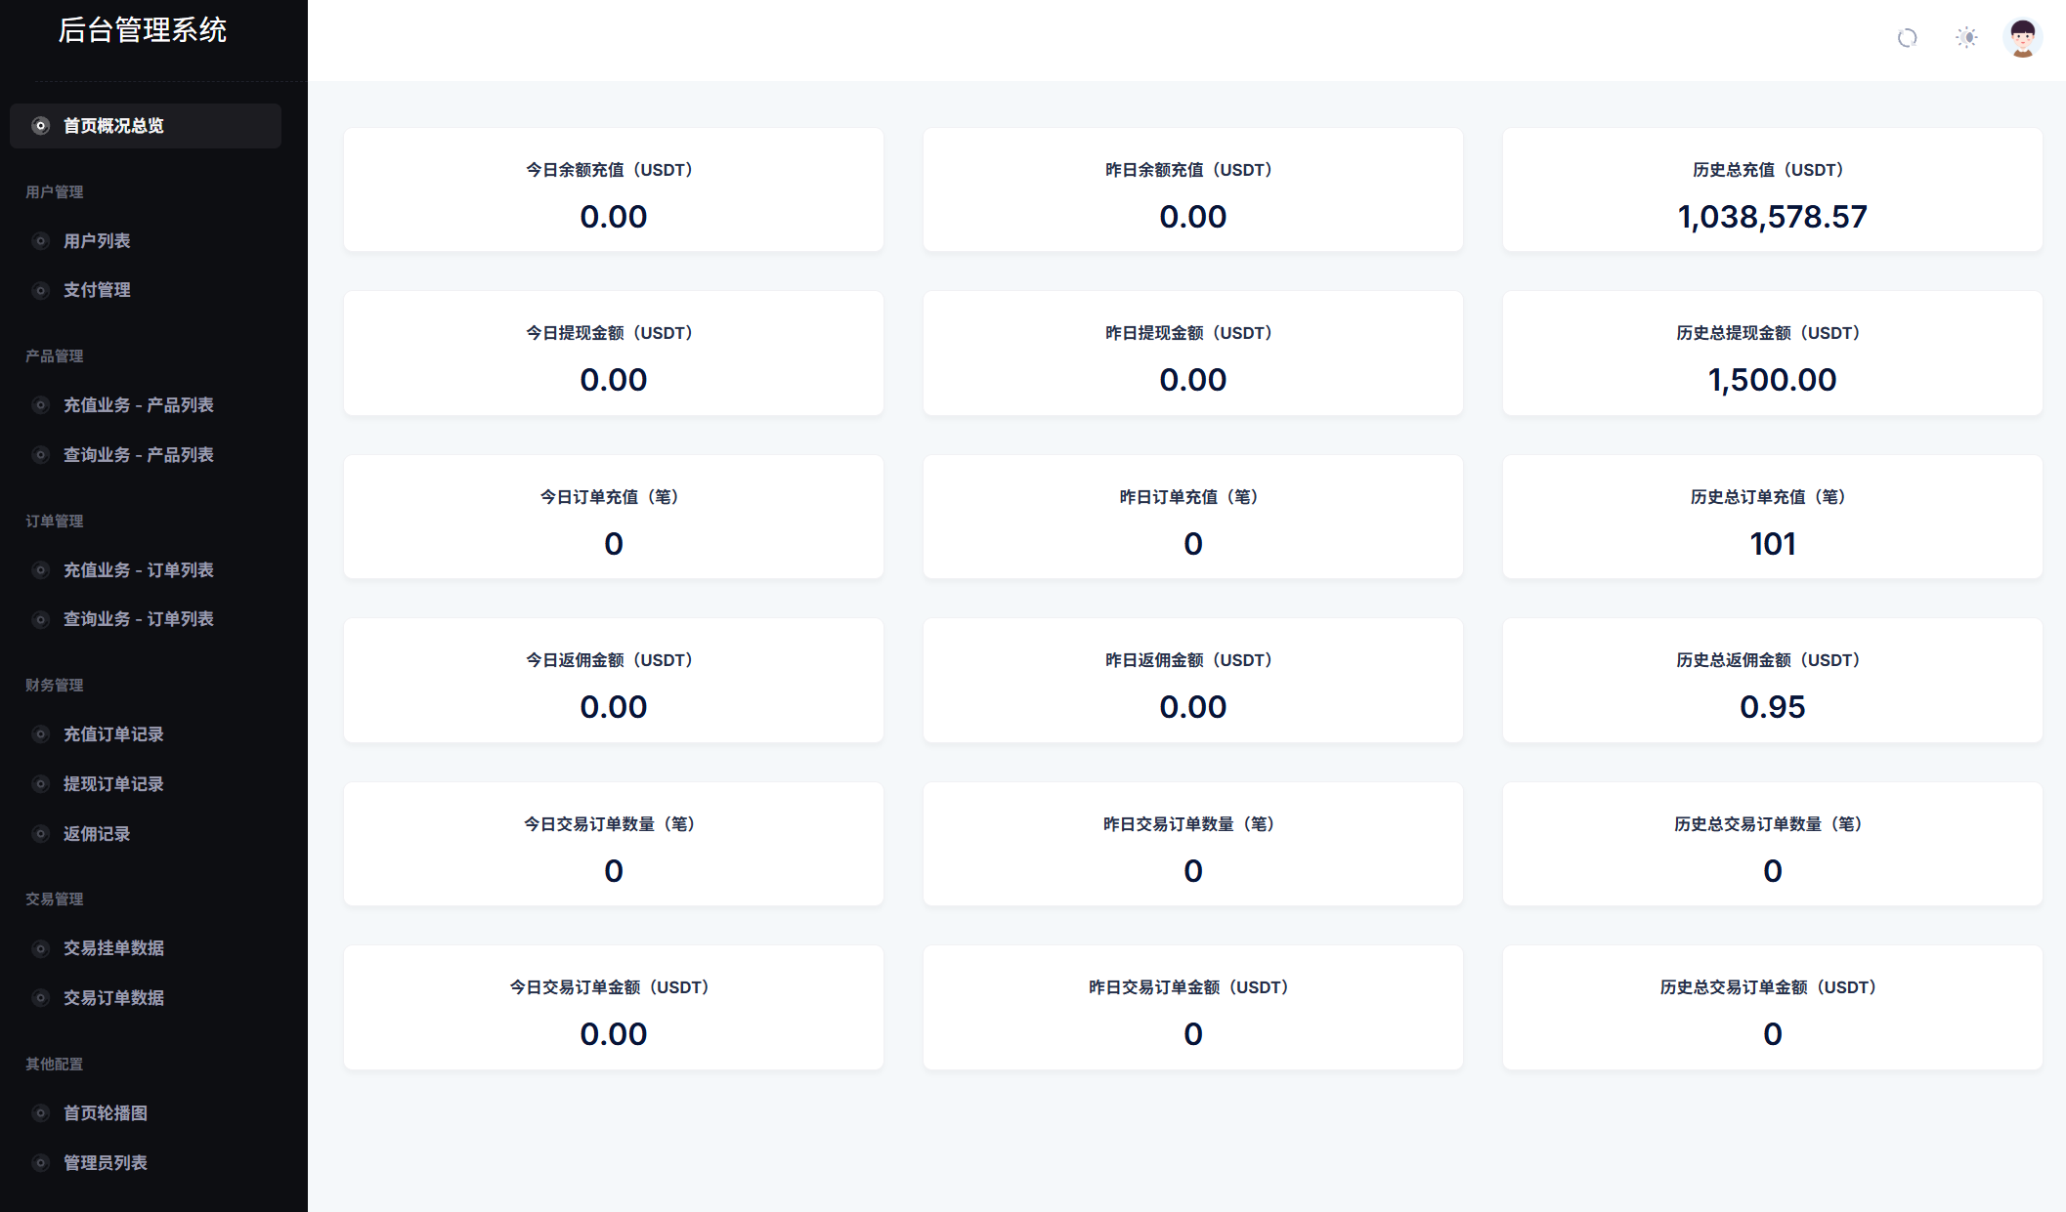This screenshot has height=1212, width=2066.
Task: Click the icon beside 交易挂单数据
Action: [41, 948]
